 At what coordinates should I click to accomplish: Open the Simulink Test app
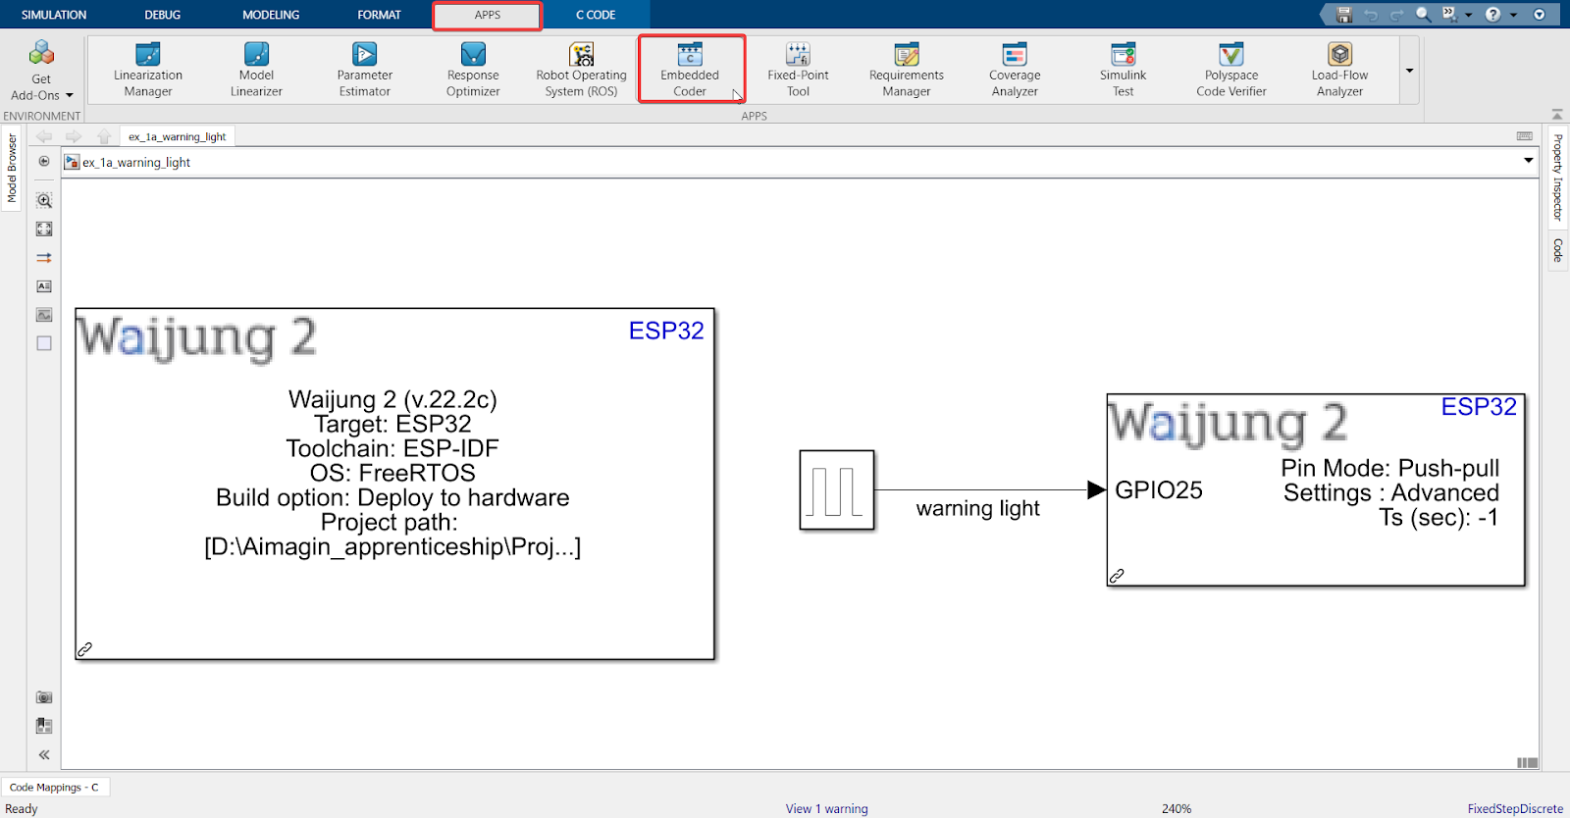pyautogui.click(x=1123, y=70)
